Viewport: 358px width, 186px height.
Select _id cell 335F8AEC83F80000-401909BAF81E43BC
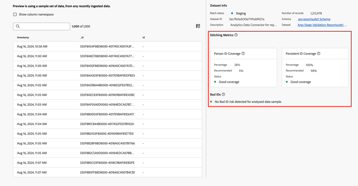107,95
